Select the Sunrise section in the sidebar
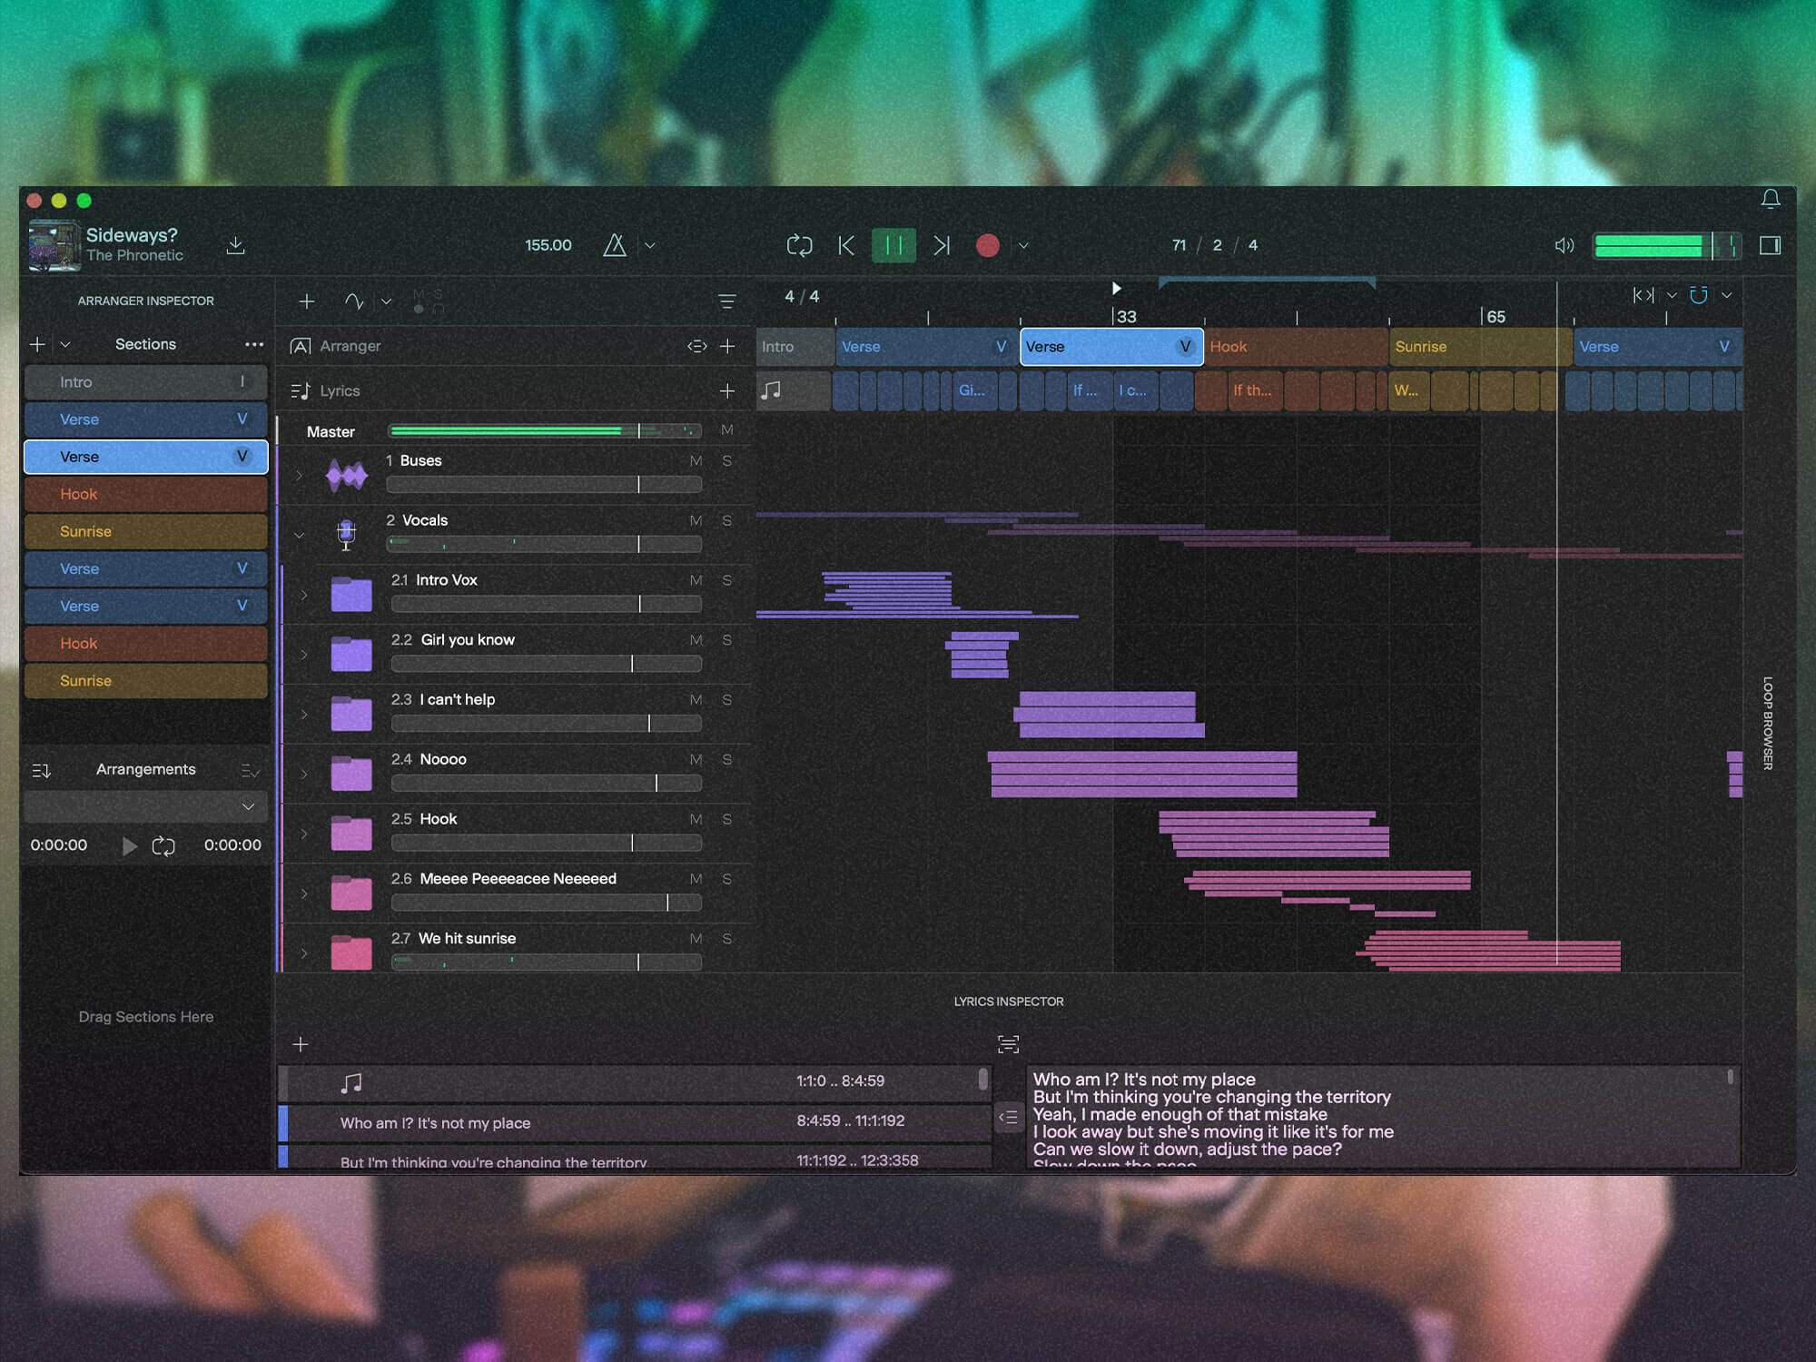Screen dimensions: 1816x1362 tap(144, 531)
